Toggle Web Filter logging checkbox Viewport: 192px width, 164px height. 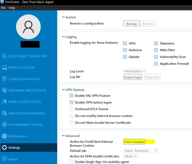tap(156, 50)
